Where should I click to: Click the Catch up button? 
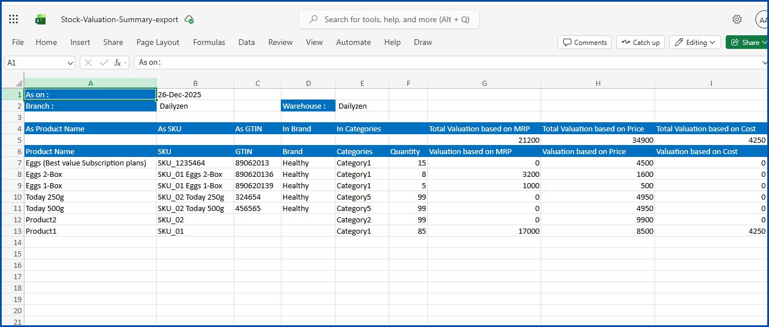click(x=640, y=42)
